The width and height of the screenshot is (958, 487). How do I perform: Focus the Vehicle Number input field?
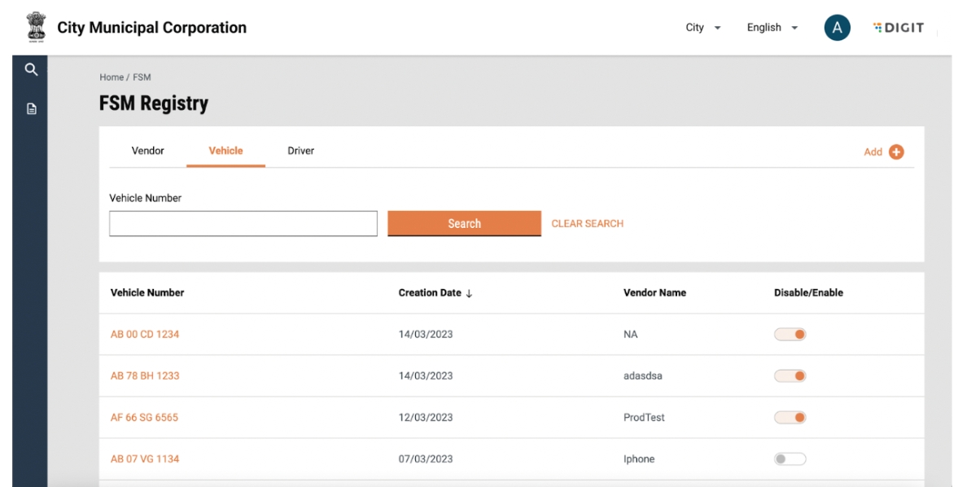point(243,224)
